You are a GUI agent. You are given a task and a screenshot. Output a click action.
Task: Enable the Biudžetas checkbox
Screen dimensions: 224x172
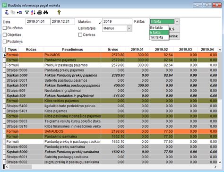(x=5, y=28)
